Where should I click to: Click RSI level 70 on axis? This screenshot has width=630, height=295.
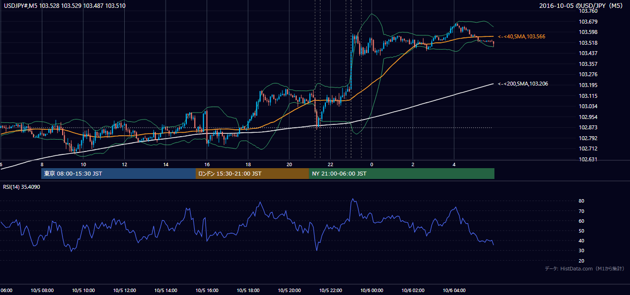(x=582, y=211)
